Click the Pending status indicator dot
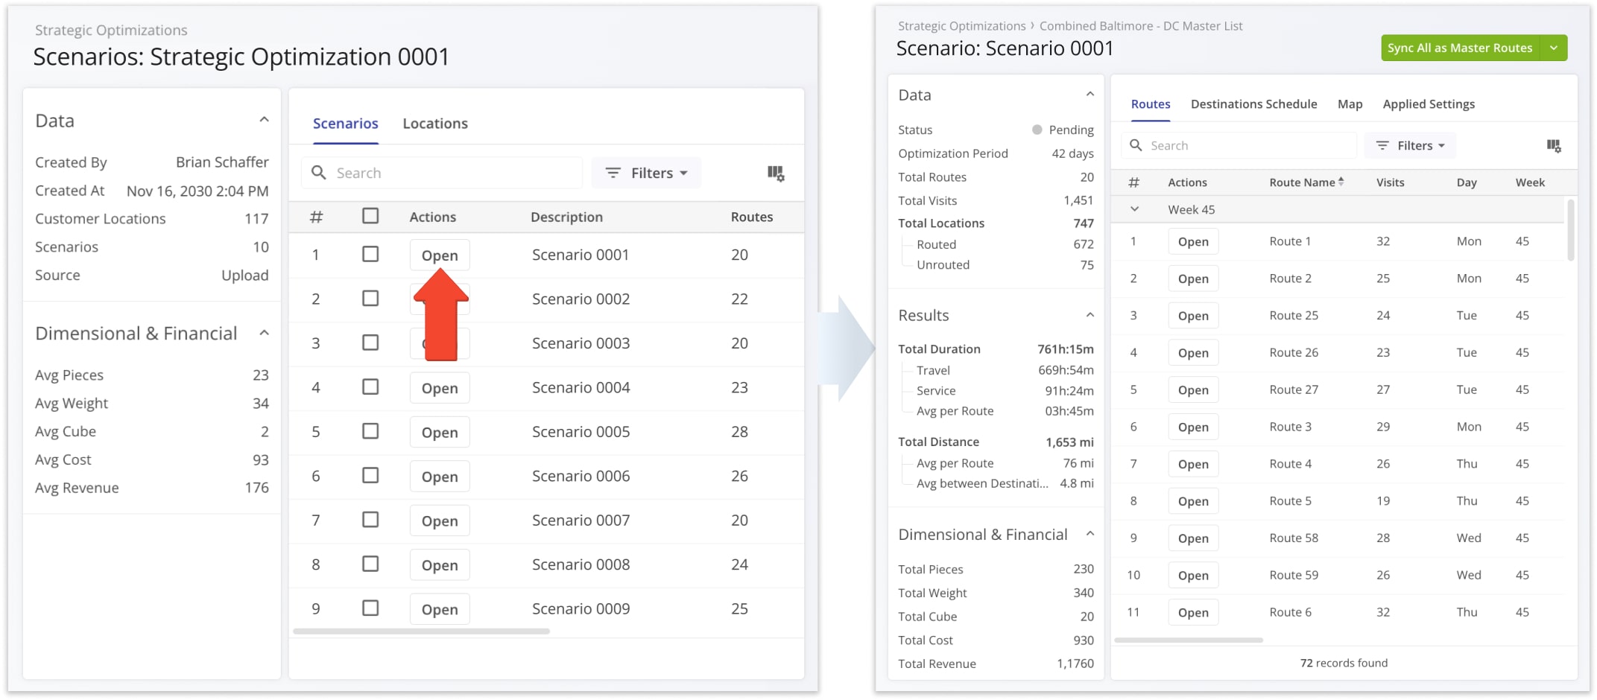Image resolution: width=1597 pixels, height=700 pixels. pyautogui.click(x=1036, y=129)
